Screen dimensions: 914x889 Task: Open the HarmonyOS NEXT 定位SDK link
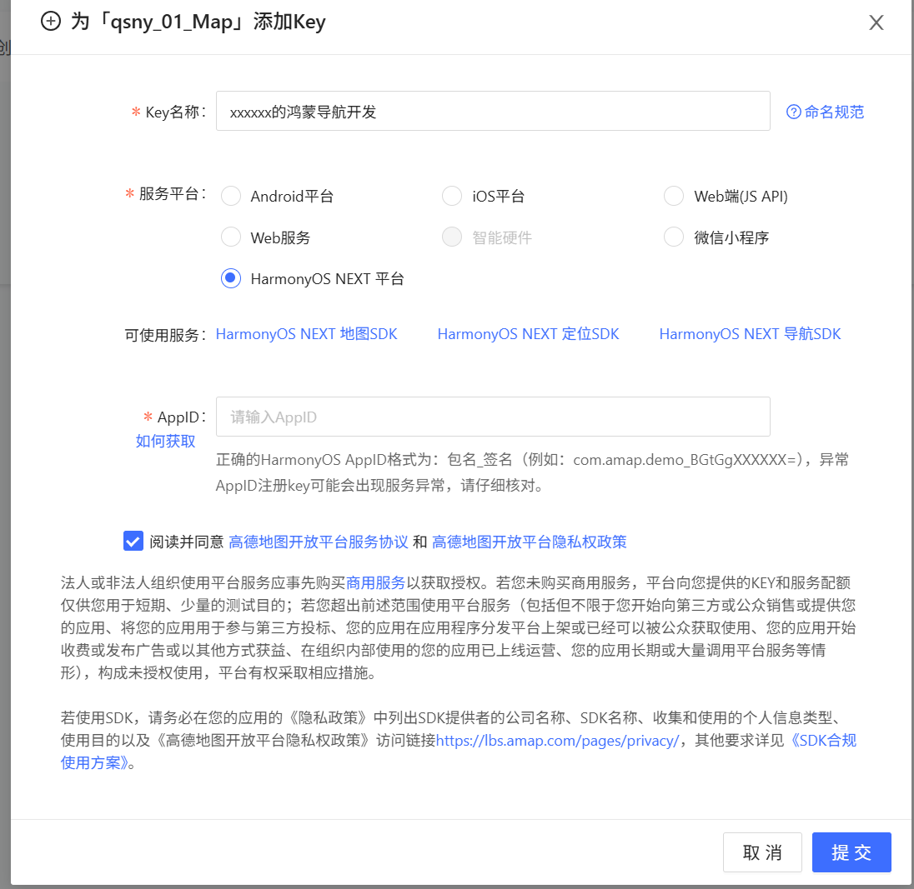pyautogui.click(x=528, y=334)
